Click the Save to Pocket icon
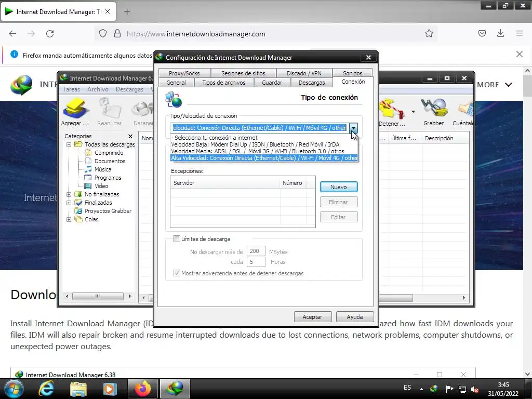The image size is (532, 399). coord(482,33)
